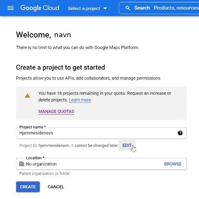The height and width of the screenshot is (199, 199).
Task: Click the MANAGE QUOTAS link
Action: point(56,111)
